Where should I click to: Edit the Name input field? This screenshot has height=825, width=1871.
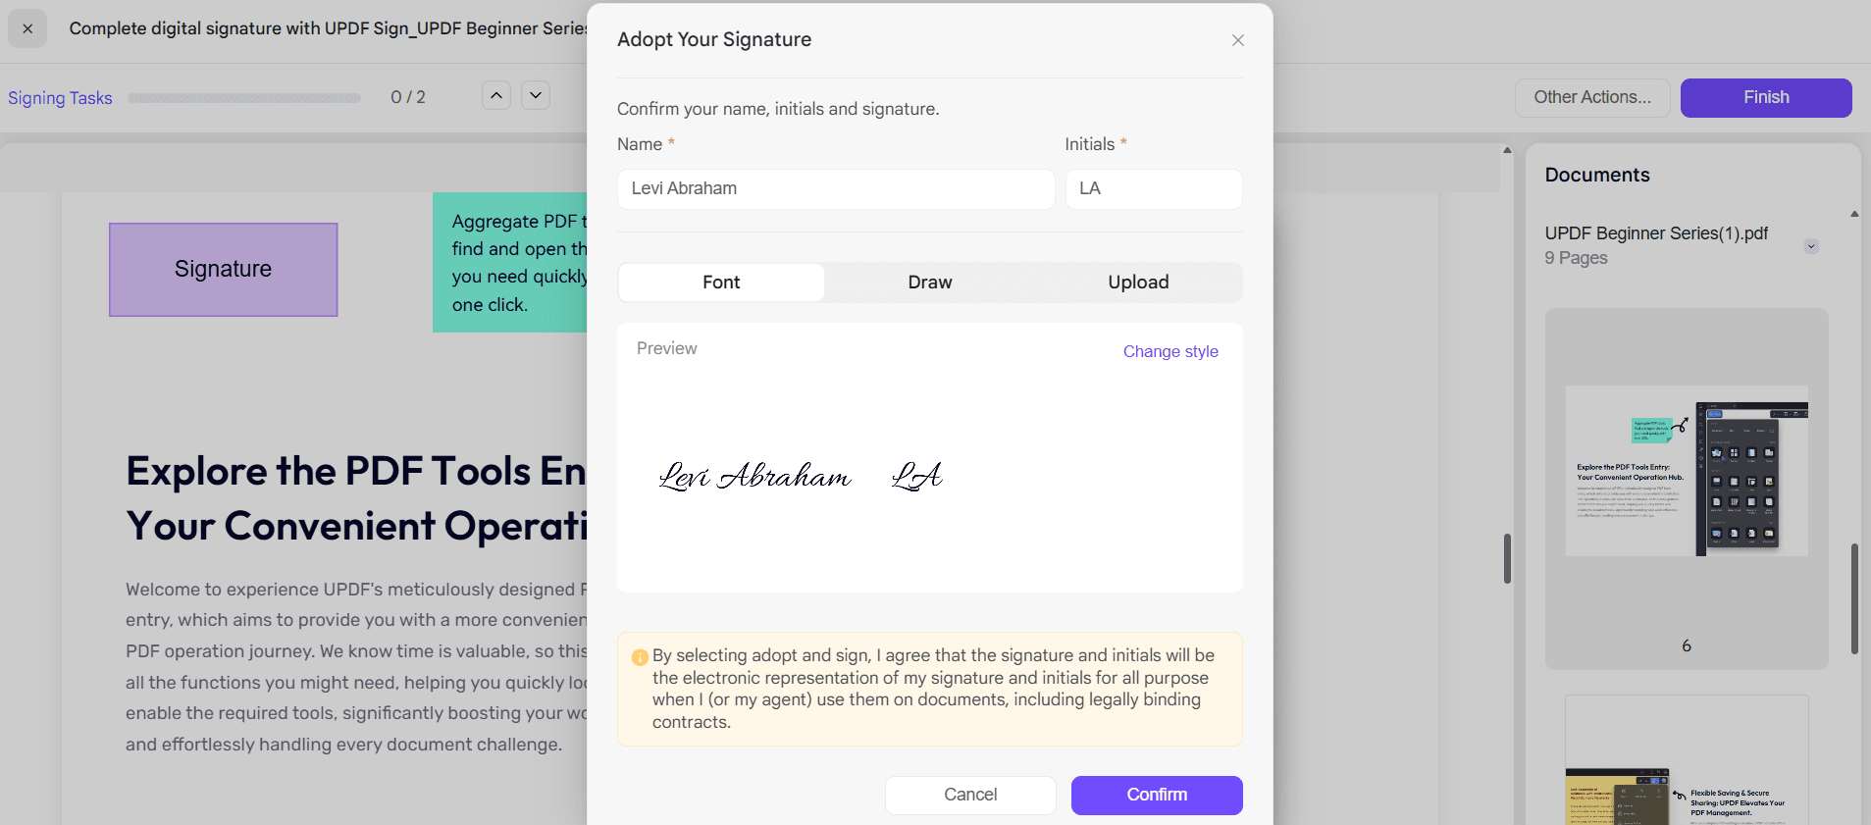[835, 188]
